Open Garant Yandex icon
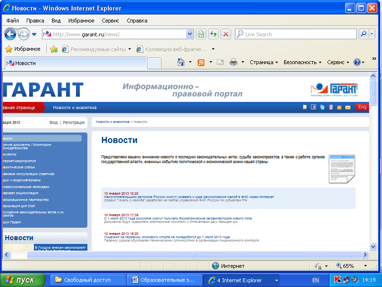Screen dimensions: 382x287 [x=331, y=107]
